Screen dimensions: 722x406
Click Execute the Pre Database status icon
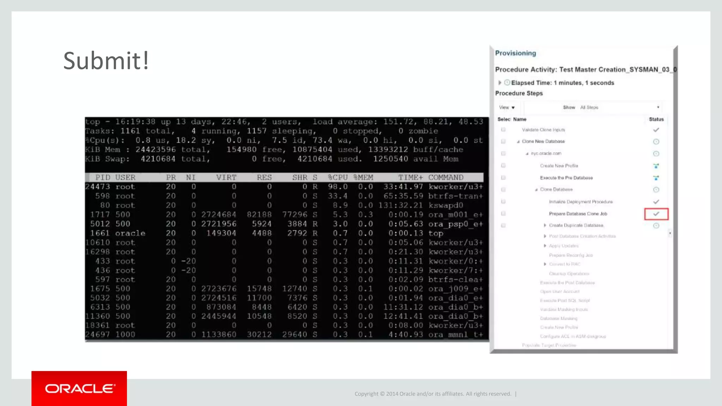(656, 178)
